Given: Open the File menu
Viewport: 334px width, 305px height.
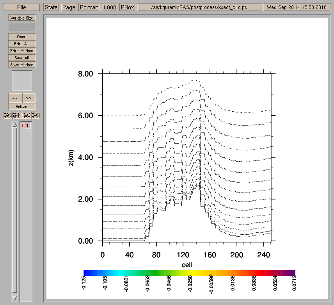Looking at the screenshot, I should pos(22,7).
